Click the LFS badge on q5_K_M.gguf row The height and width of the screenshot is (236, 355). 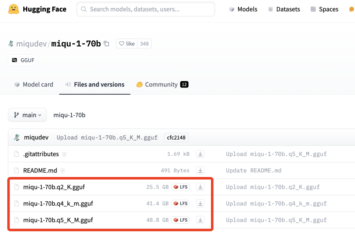coord(180,220)
